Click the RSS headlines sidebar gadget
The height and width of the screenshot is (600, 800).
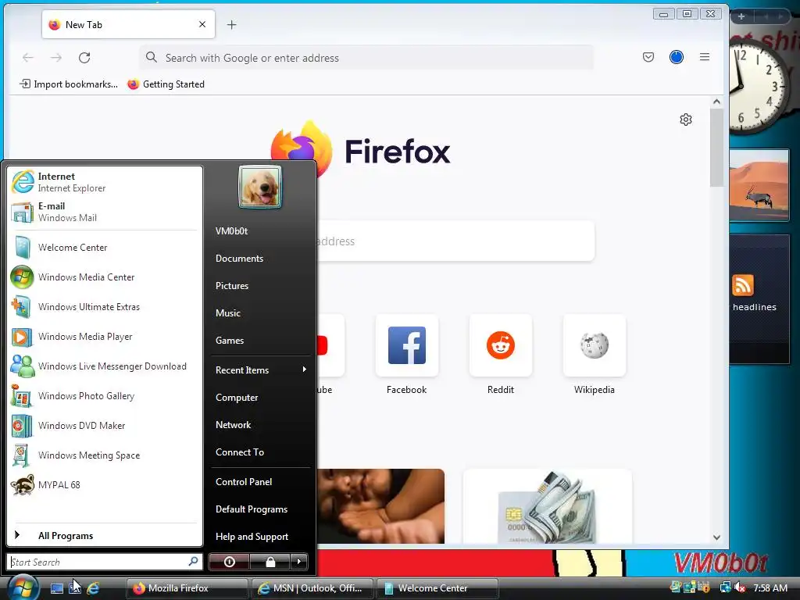(x=759, y=299)
